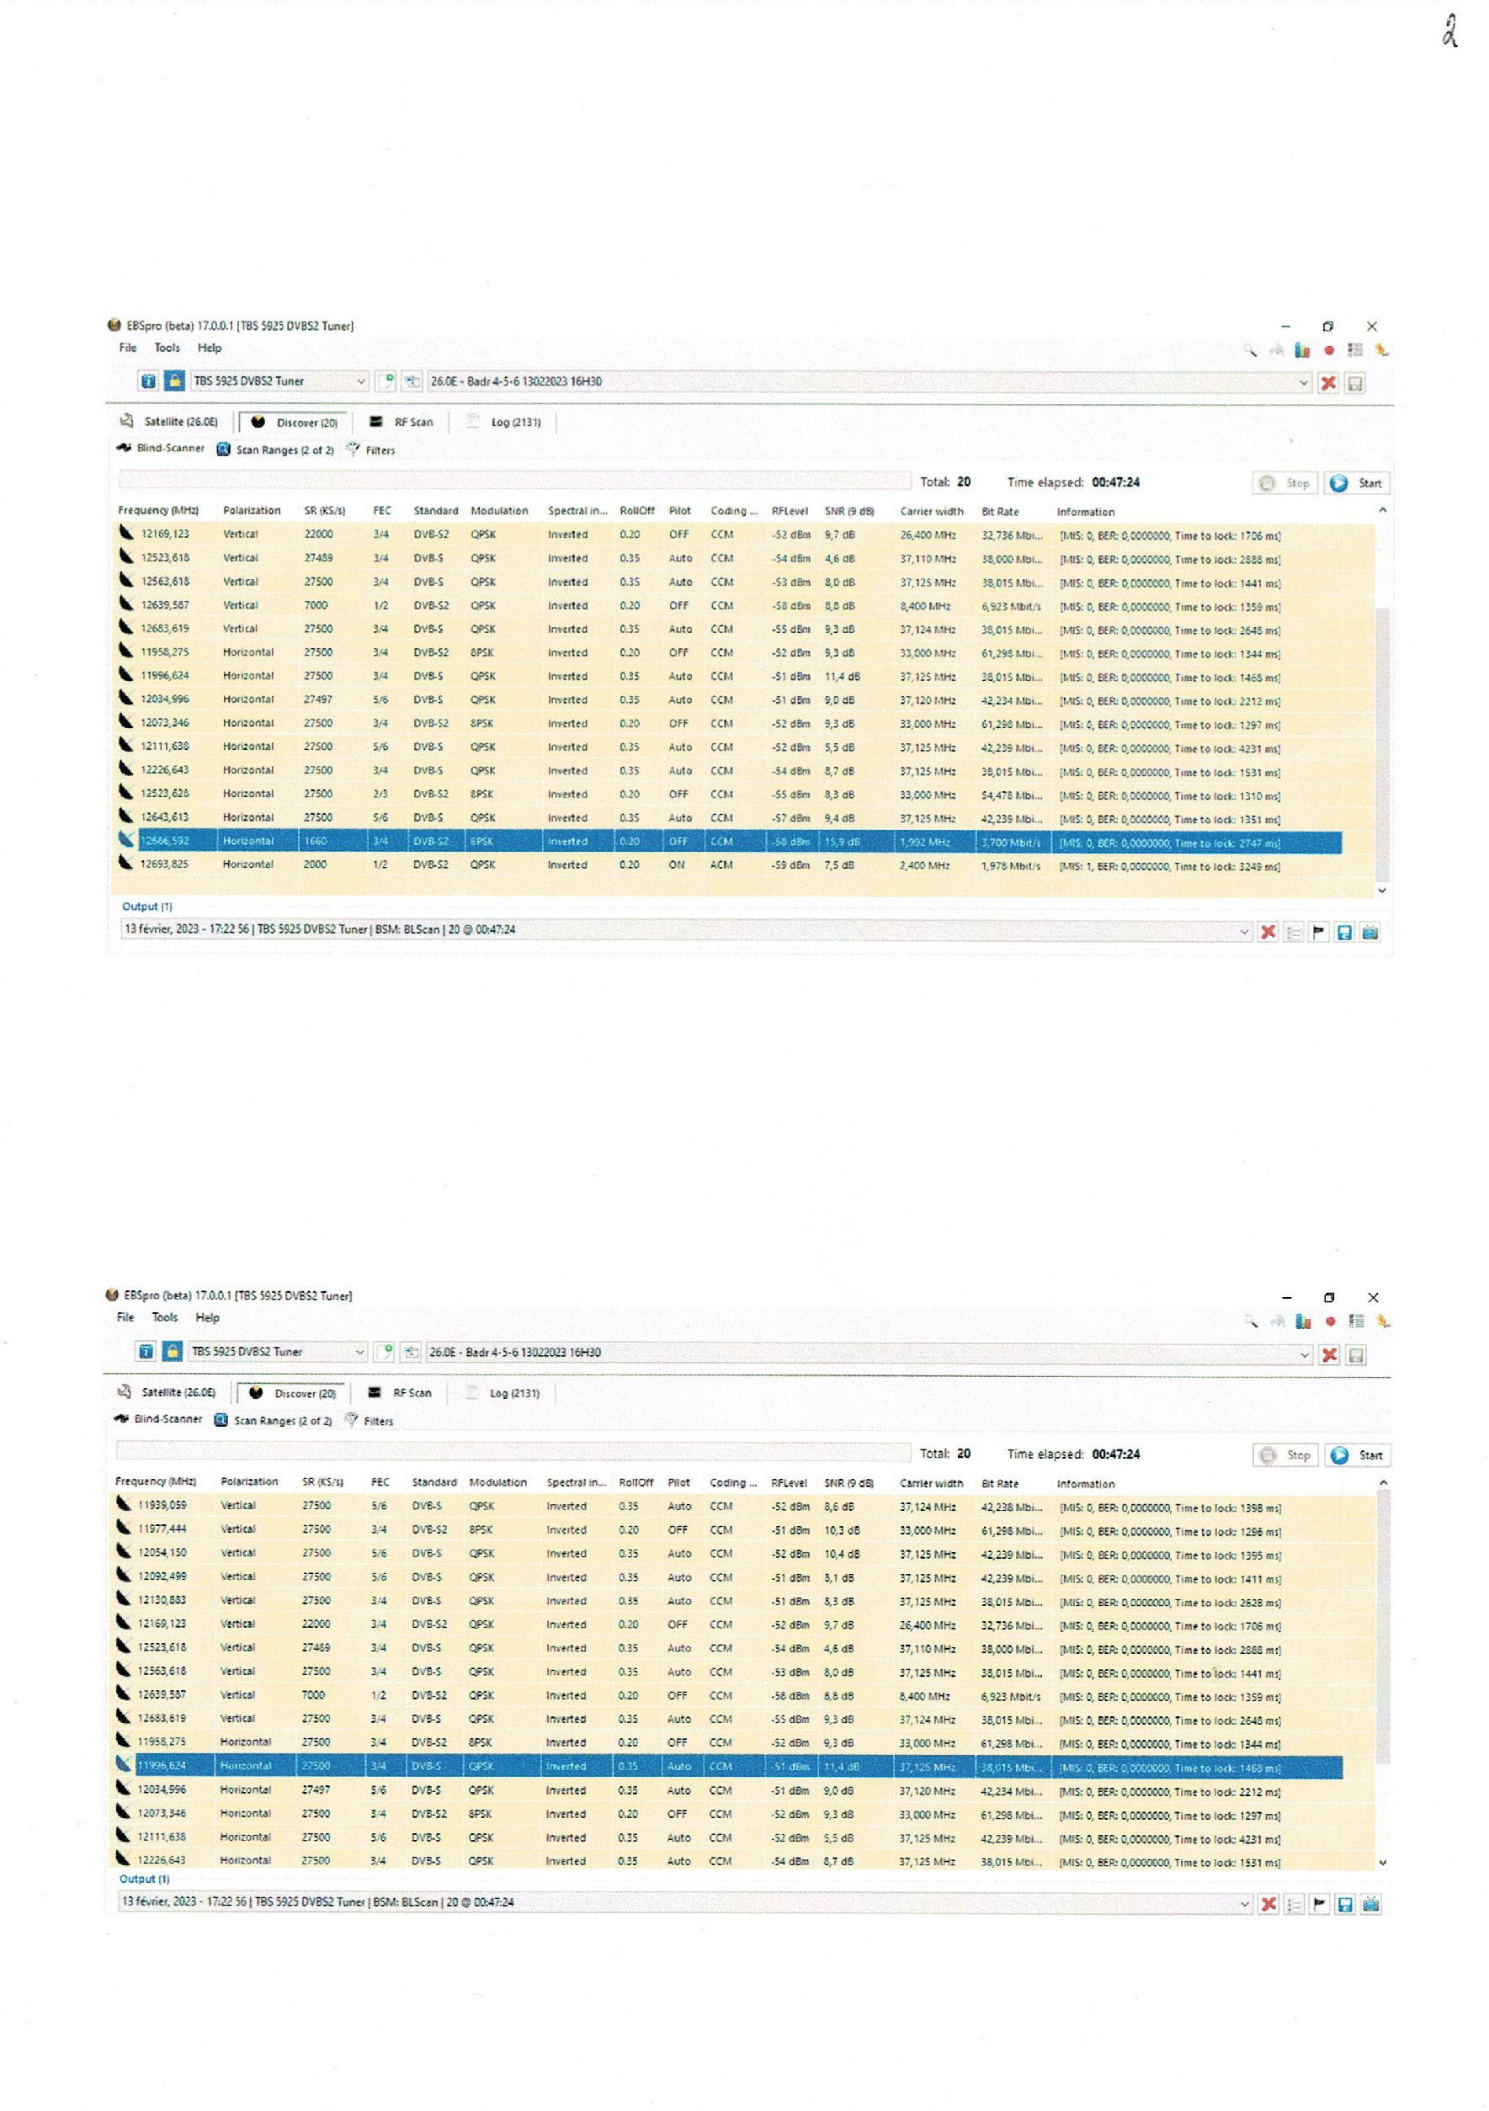1489x2111 pixels.
Task: Click the Frequency (MHz) column header, upper window
Action: (158, 510)
